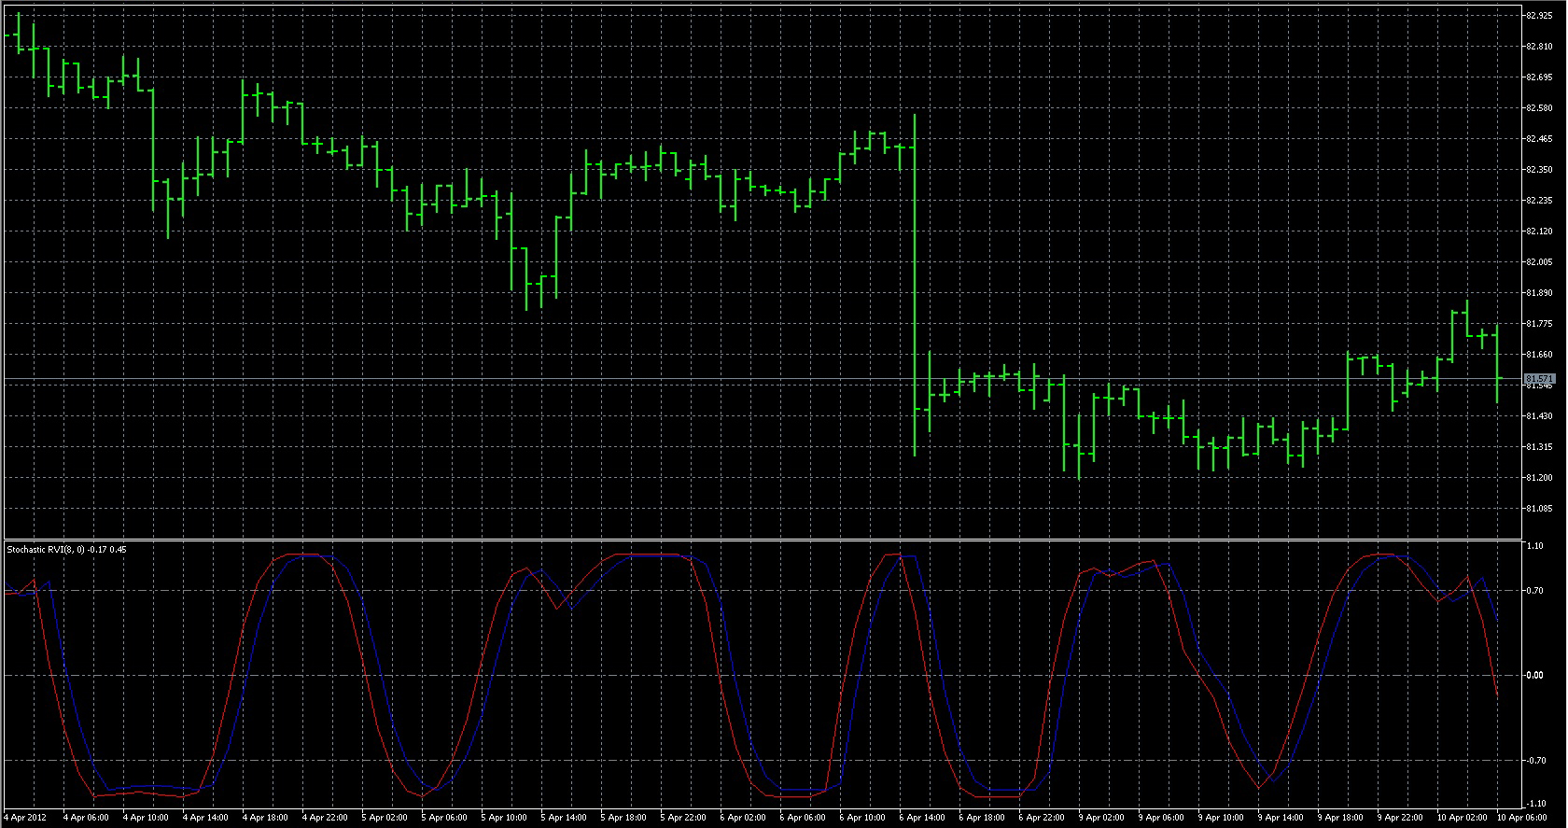
Task: Select the 82.350 level on price axis
Action: point(1539,170)
